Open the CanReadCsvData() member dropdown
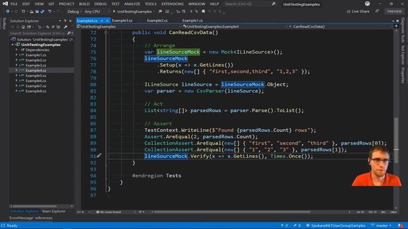 340,27
